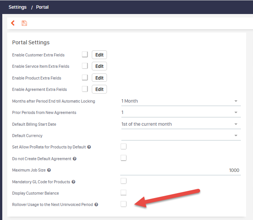Toggle Display Customer Balance checkbox
This screenshot has height=220, width=253.
pos(124,192)
